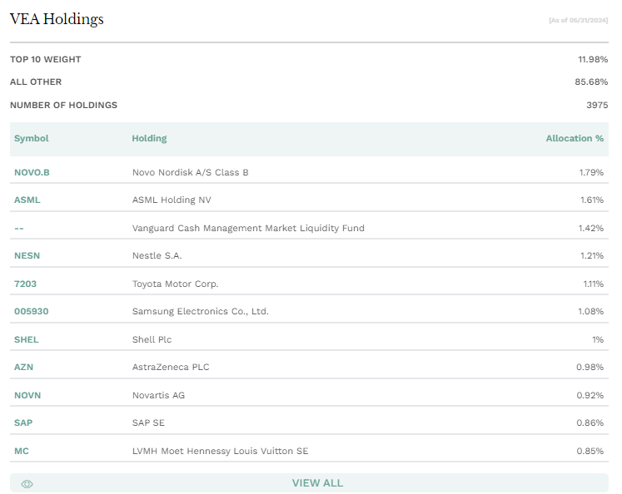Click the ALL OTHER label
Screen dimensions: 622x494
click(x=36, y=82)
